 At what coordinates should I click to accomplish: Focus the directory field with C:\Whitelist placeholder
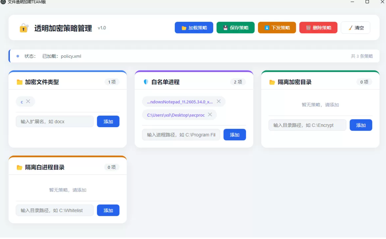[x=55, y=210]
